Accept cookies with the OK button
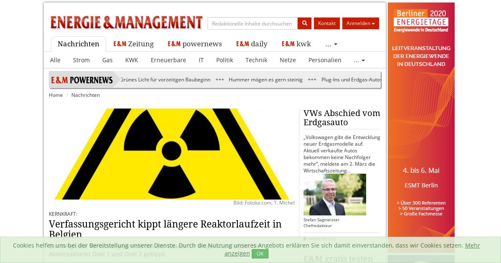 260,254
